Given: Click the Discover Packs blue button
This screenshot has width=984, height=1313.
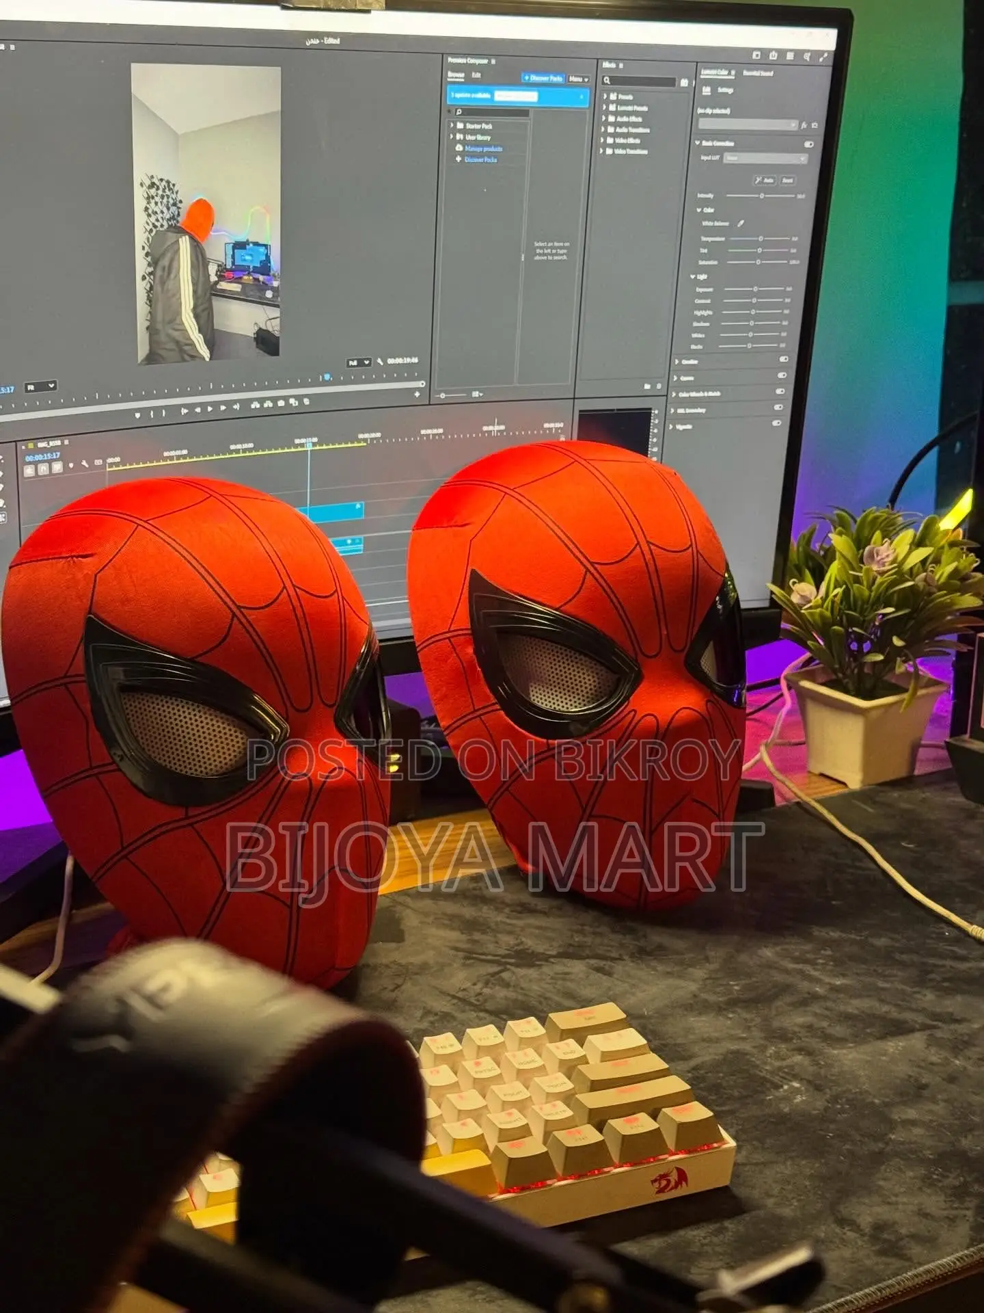Looking at the screenshot, I should pyautogui.click(x=543, y=79).
